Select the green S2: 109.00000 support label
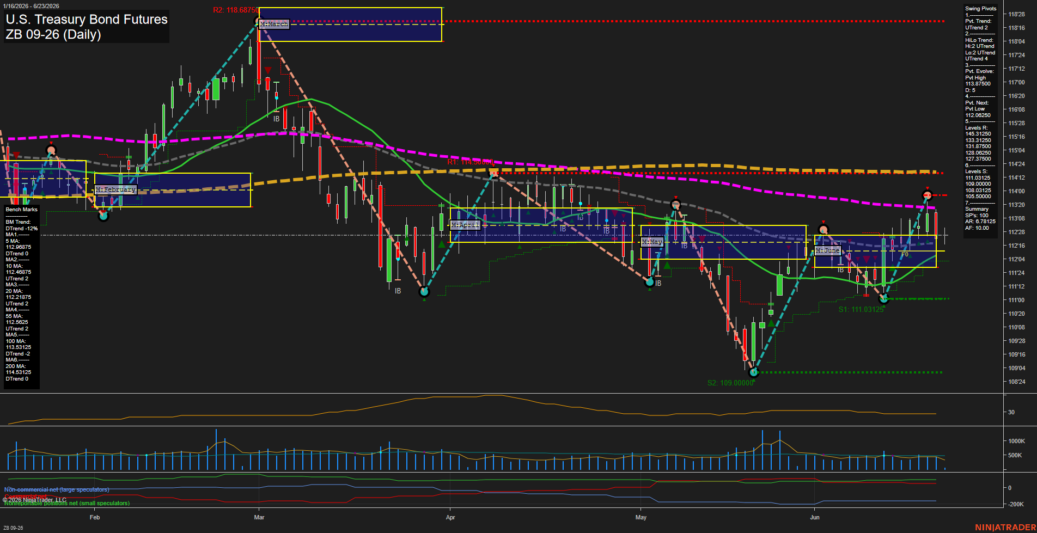This screenshot has width=1037, height=533. [x=730, y=383]
